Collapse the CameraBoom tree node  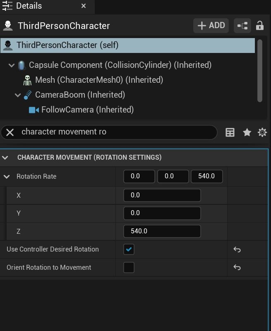tap(18, 95)
